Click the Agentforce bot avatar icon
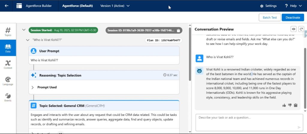The image size is (307, 134). coord(199,71)
